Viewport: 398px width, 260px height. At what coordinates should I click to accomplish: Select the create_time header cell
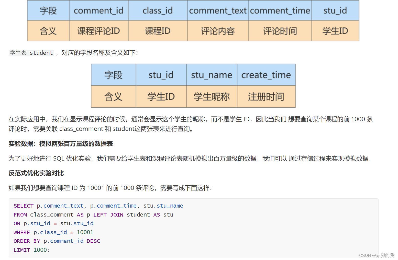pos(266,75)
